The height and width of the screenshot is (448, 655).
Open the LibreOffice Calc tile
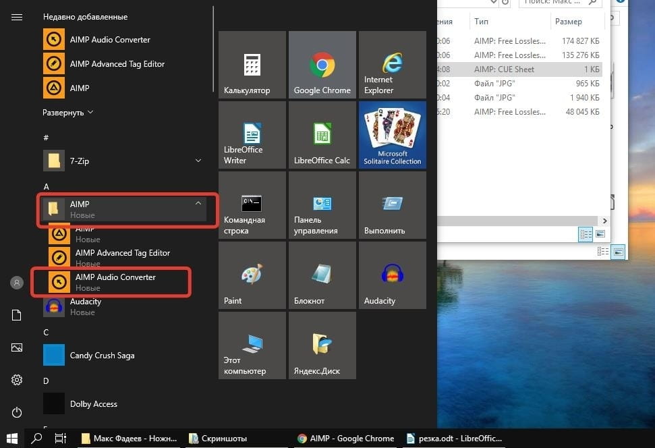(322, 135)
